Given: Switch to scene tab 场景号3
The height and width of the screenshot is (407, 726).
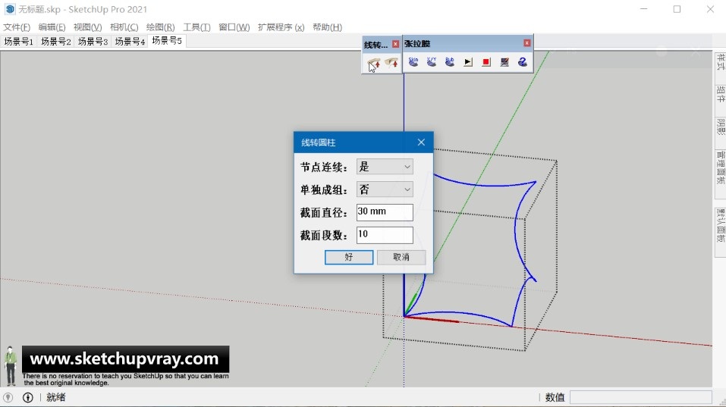Looking at the screenshot, I should point(93,42).
